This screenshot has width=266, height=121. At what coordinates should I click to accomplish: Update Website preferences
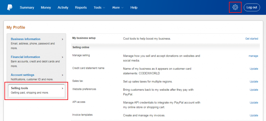254,90
